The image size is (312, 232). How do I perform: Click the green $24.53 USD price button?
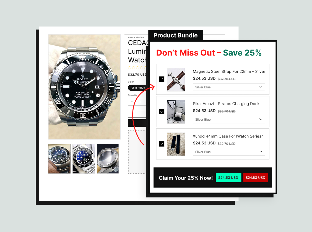228,178
